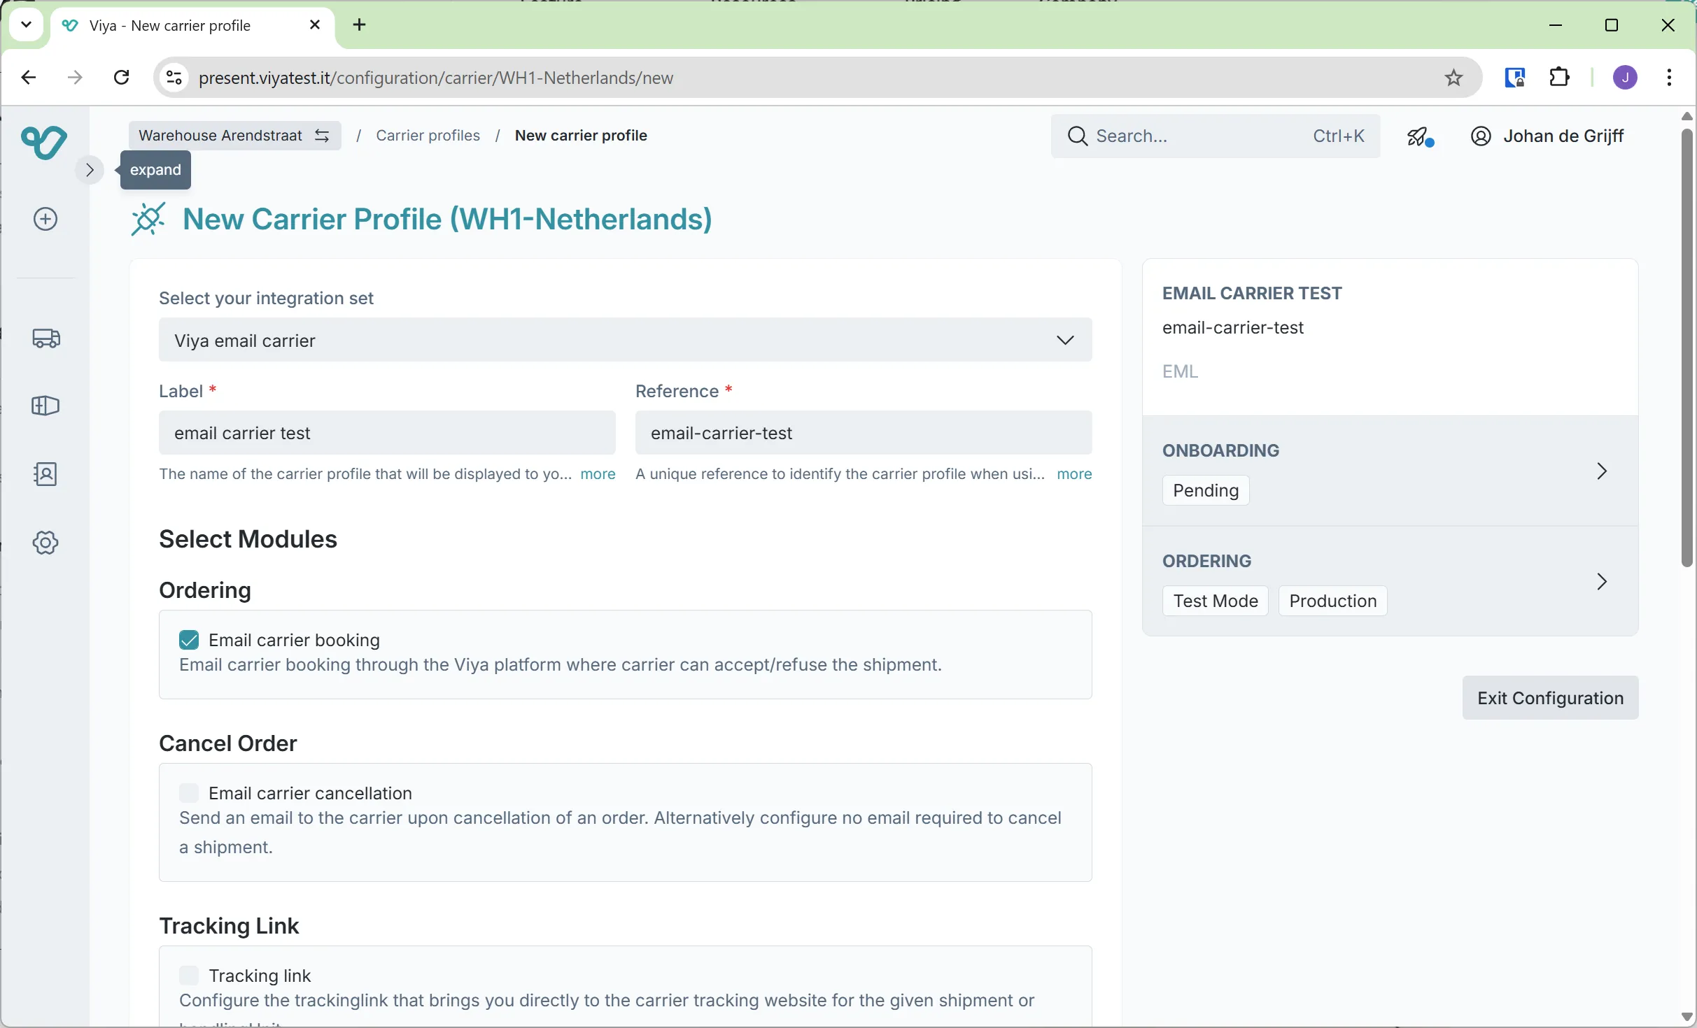Expand the Onboarding section chevron
The width and height of the screenshot is (1697, 1028).
[1602, 471]
